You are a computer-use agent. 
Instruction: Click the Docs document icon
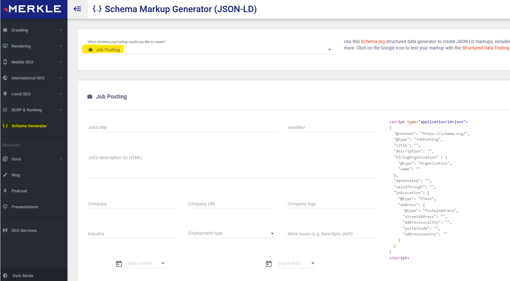click(5, 159)
